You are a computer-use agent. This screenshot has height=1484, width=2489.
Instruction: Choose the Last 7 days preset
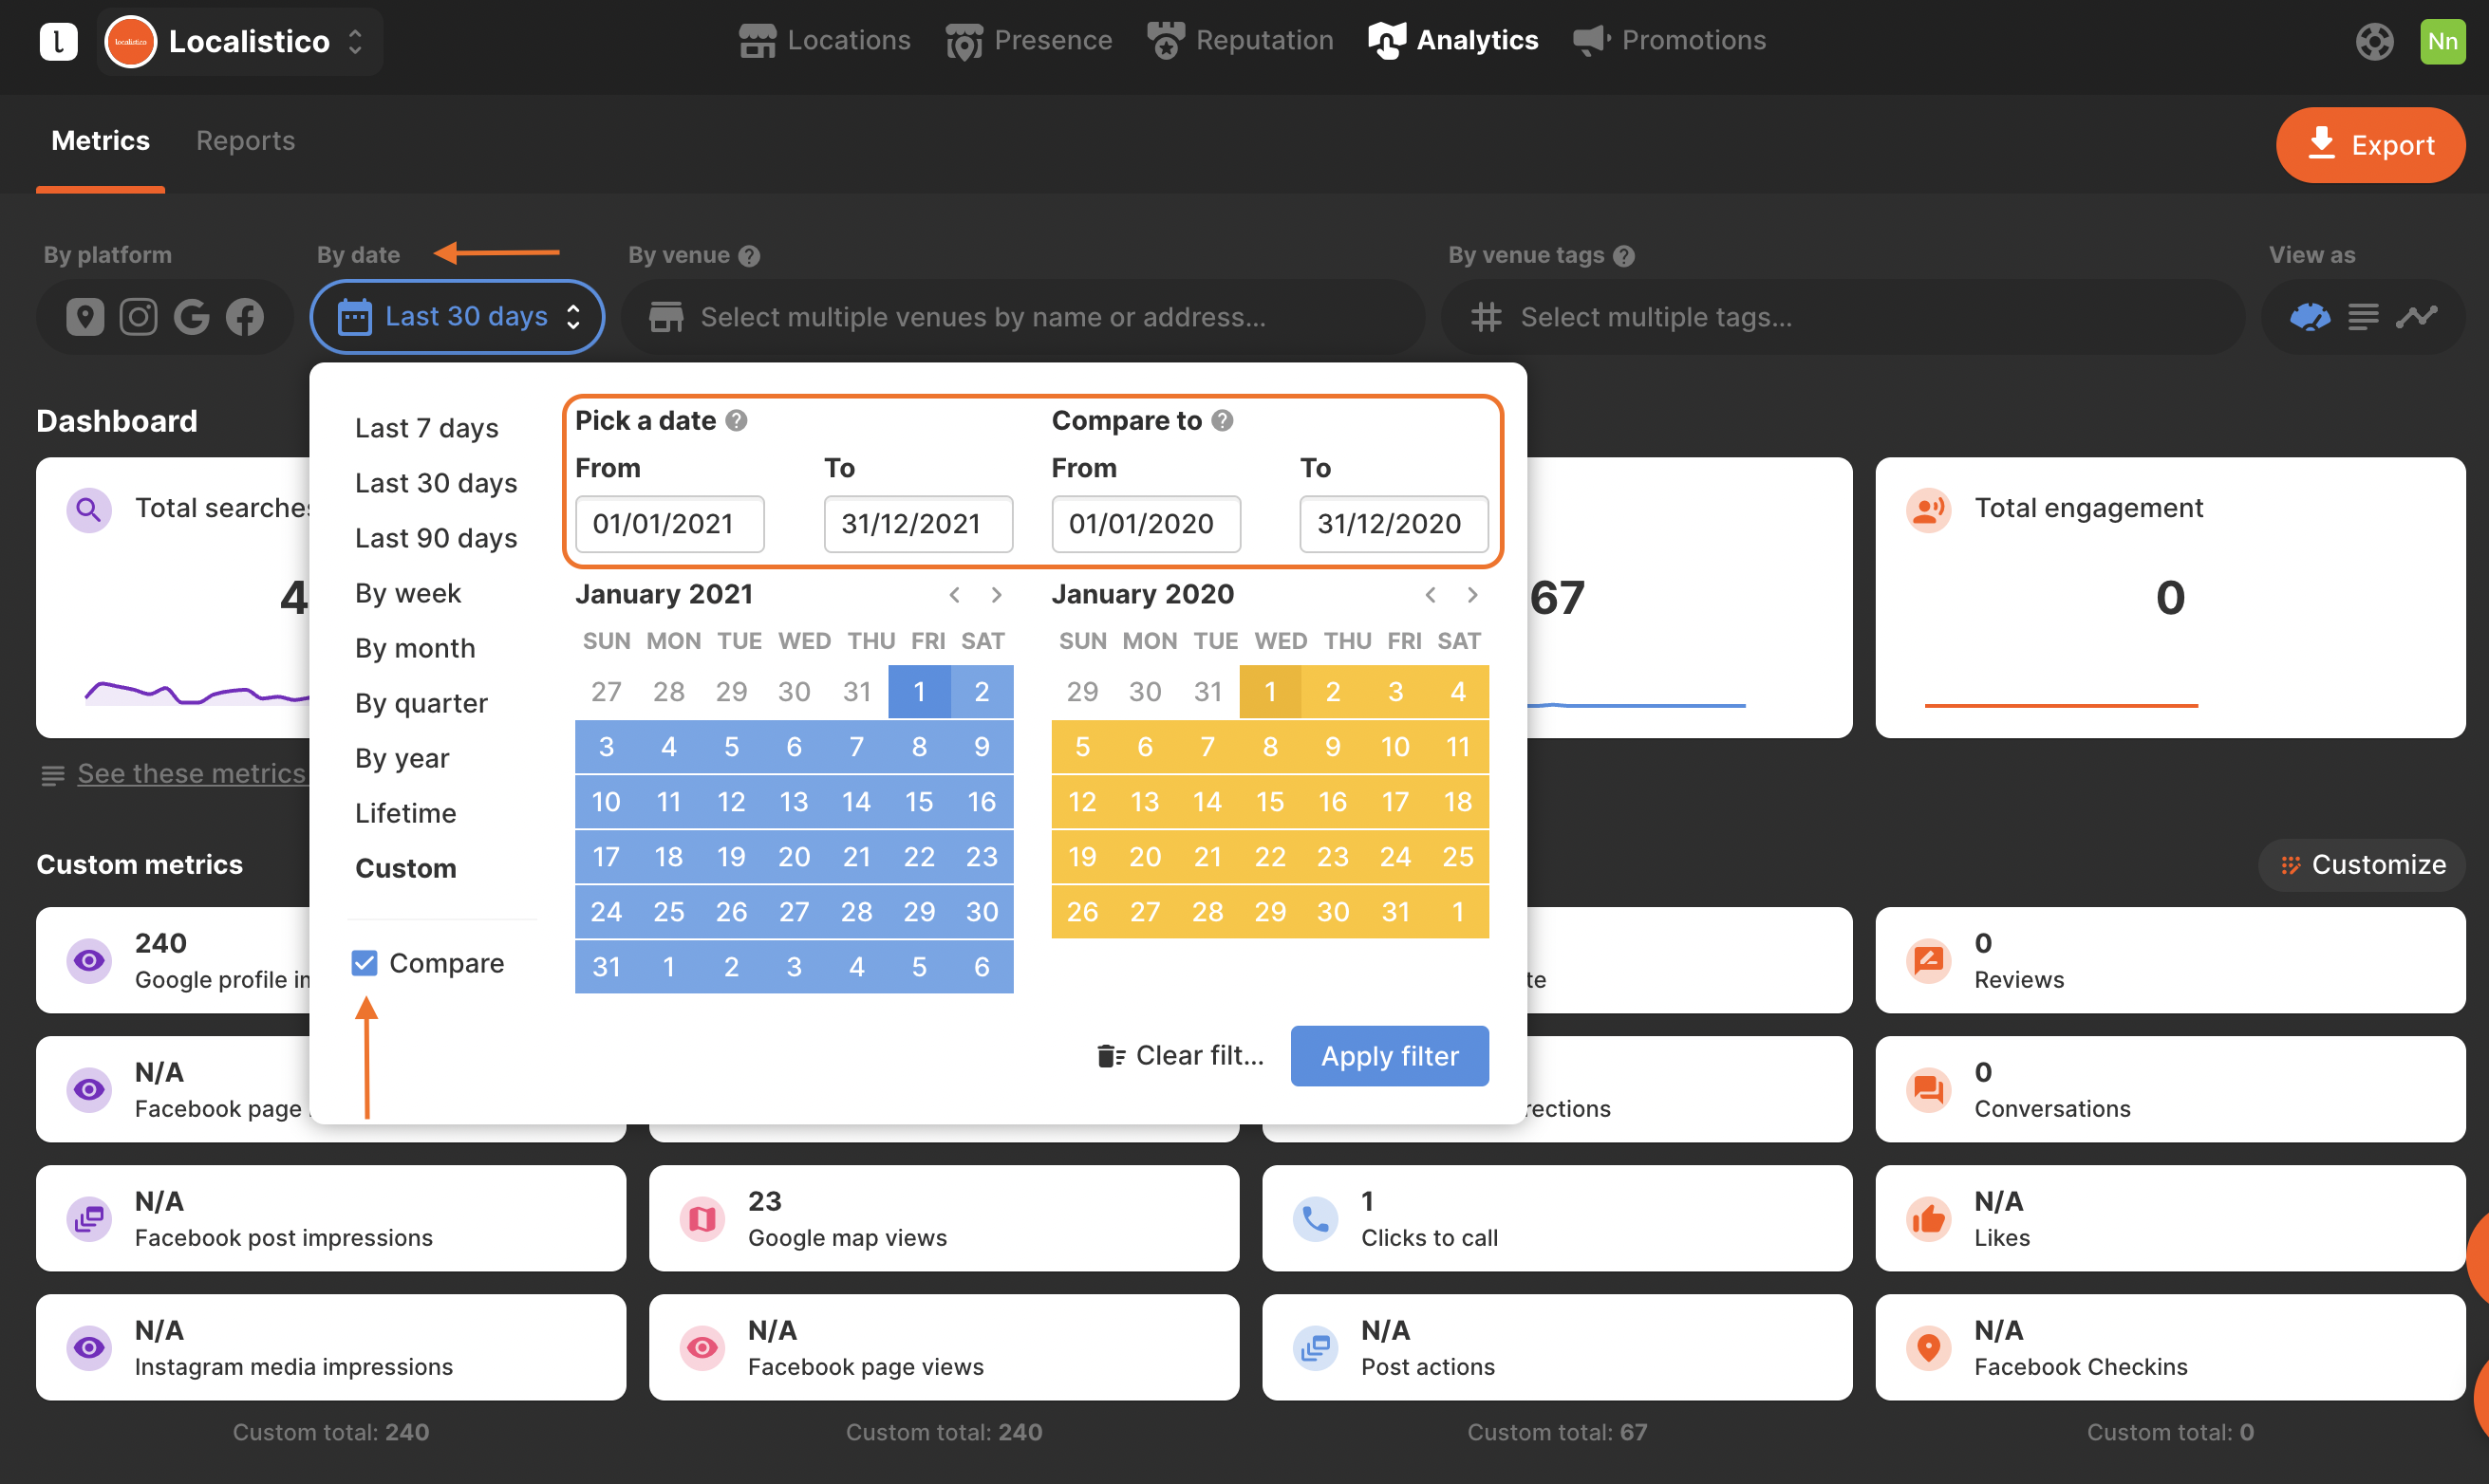tap(426, 428)
